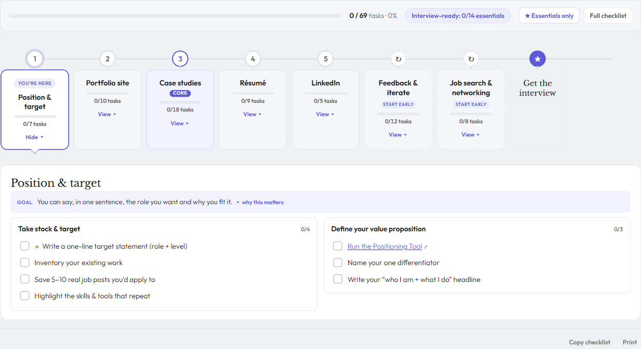Check Inventory your existing work
Screen dimensions: 641x349
[x=25, y=263]
